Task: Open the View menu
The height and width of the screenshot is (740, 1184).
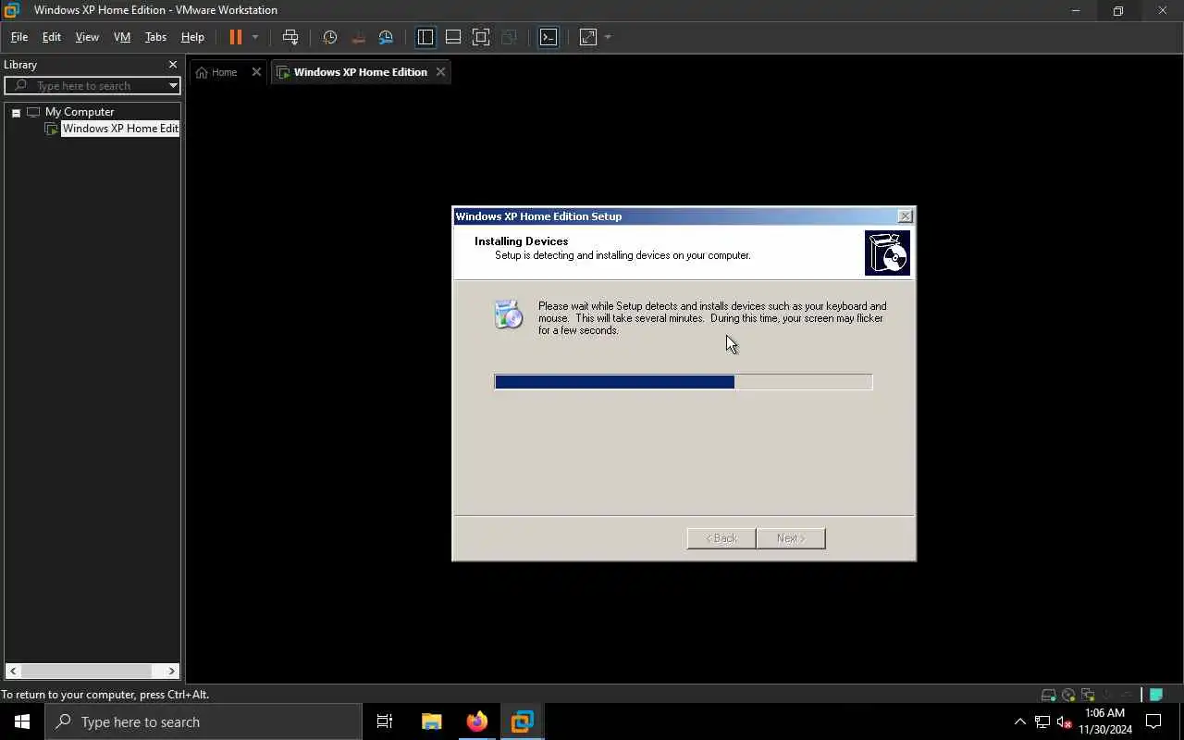Action: click(x=87, y=37)
